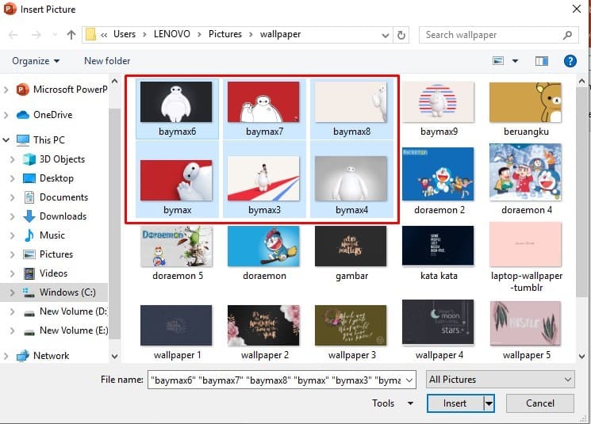Click Users in the address path

[x=125, y=34]
